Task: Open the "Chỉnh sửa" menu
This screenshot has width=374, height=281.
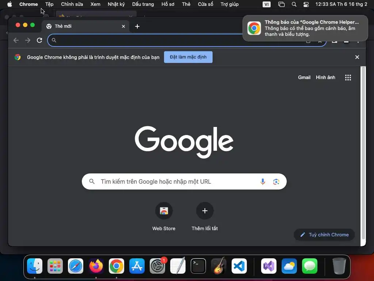Action: 72,4
